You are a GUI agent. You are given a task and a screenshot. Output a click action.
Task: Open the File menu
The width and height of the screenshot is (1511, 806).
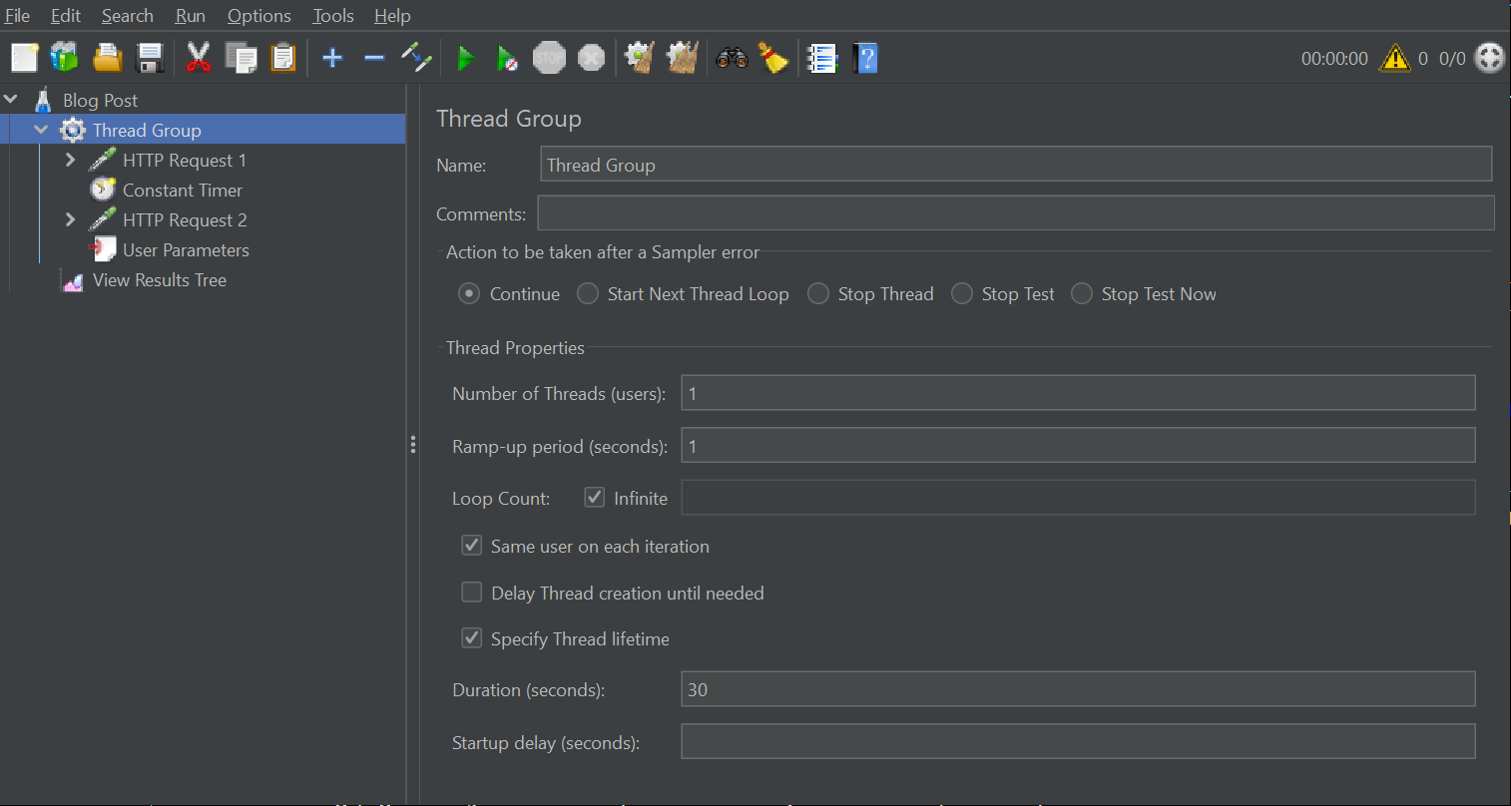pyautogui.click(x=17, y=16)
